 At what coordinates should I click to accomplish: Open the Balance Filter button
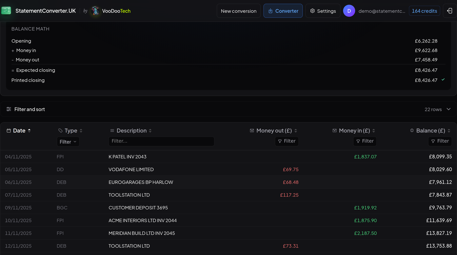tap(440, 141)
